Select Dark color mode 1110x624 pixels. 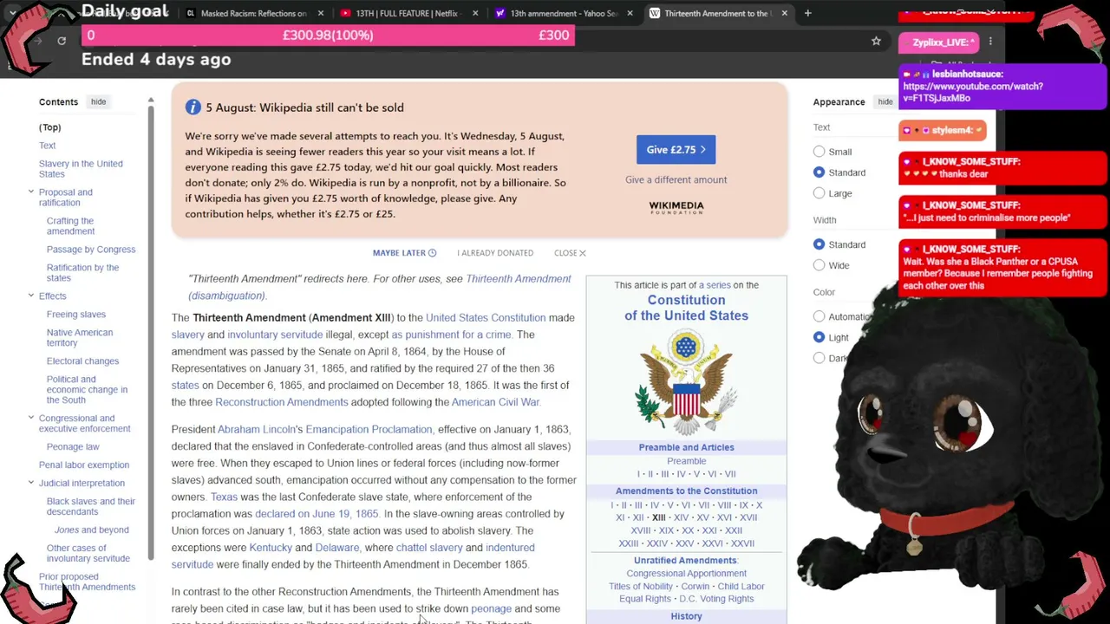coord(819,358)
